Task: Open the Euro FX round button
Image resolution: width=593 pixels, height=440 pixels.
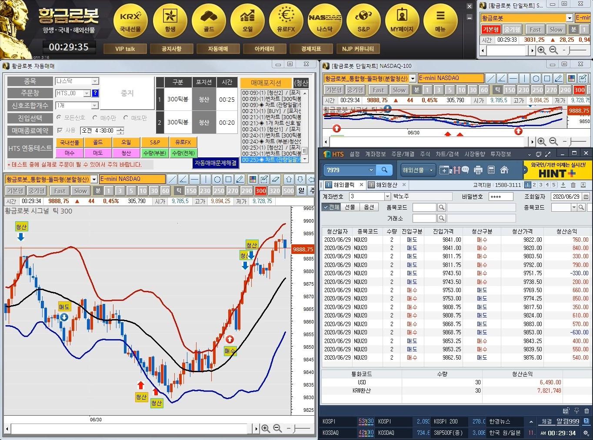Action: point(286,20)
